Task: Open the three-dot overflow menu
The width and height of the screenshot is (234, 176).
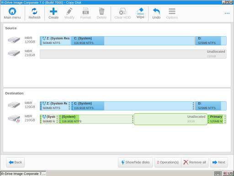Action: coord(227,13)
